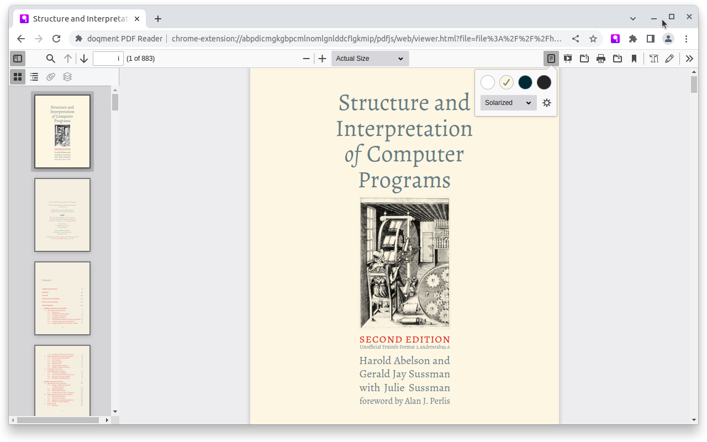Toggle the sidebar panel button
Image resolution: width=707 pixels, height=442 pixels.
click(18, 59)
